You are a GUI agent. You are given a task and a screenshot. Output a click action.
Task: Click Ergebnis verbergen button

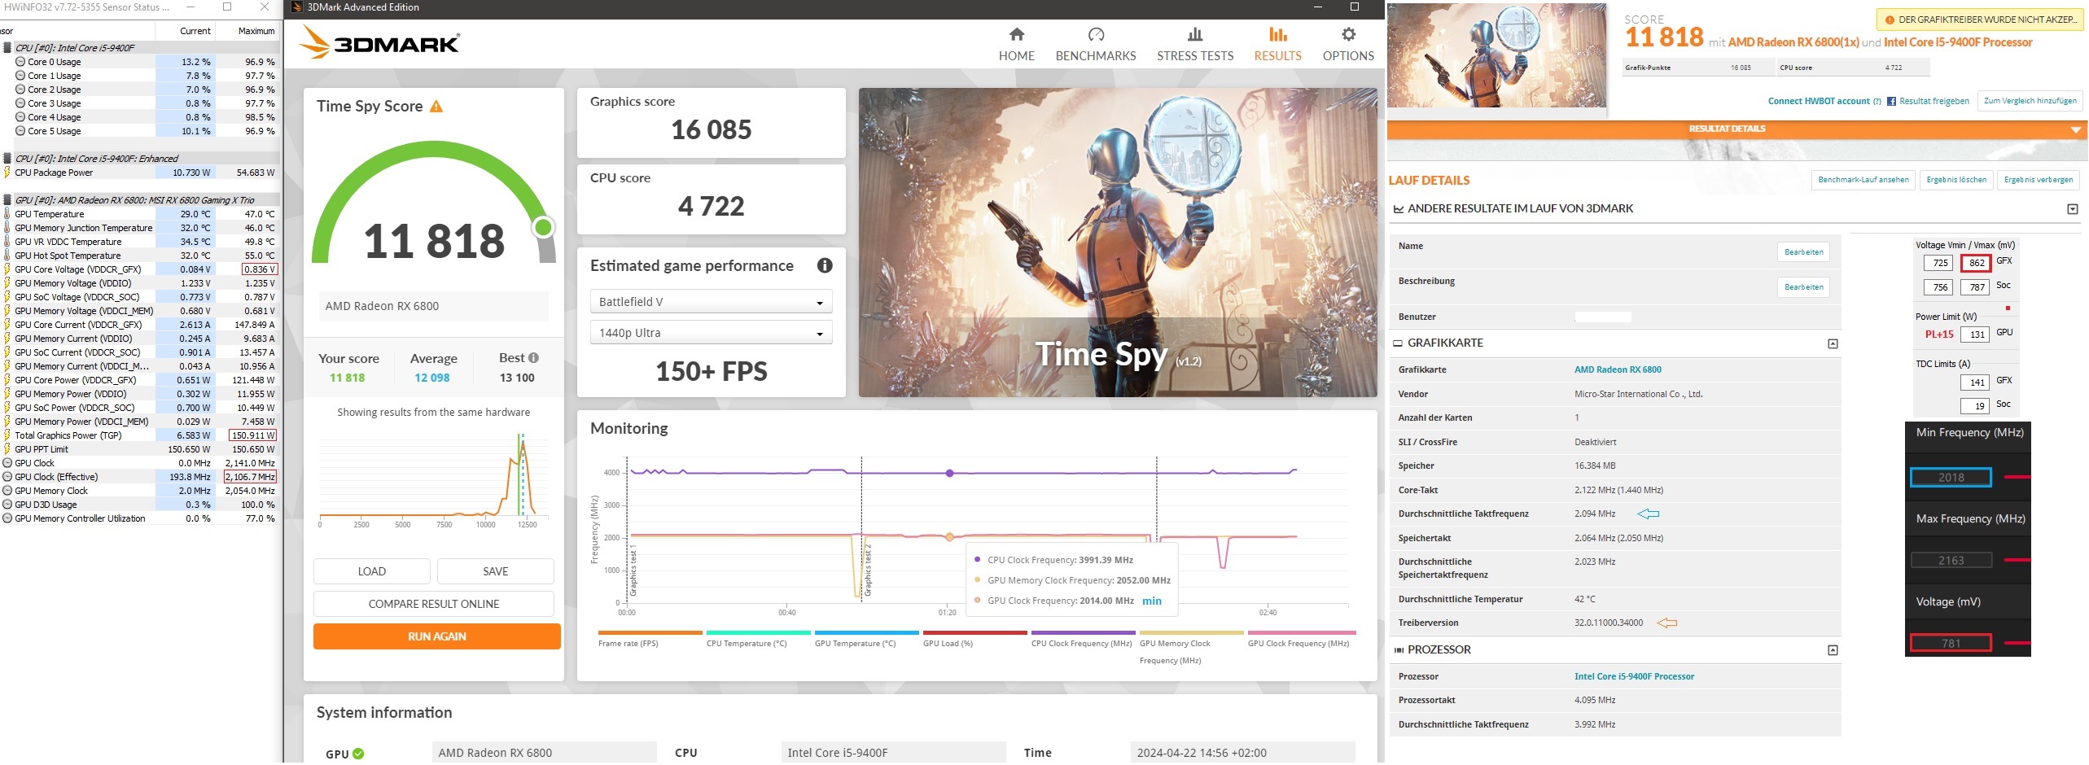point(2039,180)
